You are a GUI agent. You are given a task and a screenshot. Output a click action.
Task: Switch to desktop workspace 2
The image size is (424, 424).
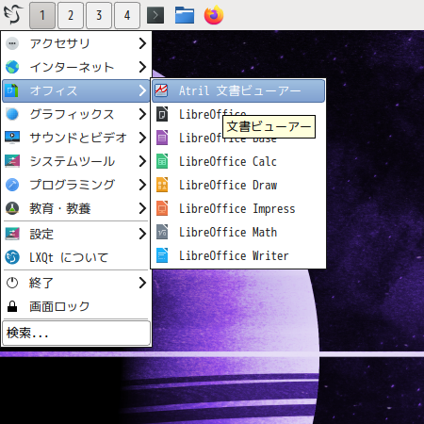(x=71, y=15)
